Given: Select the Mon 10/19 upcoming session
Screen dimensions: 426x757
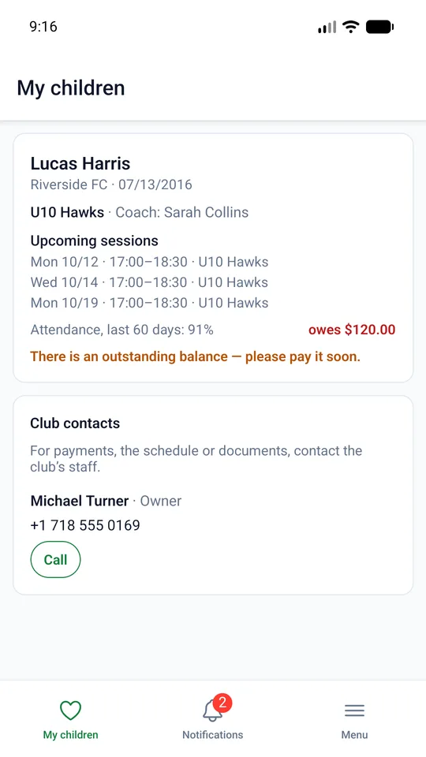Looking at the screenshot, I should click(x=149, y=303).
